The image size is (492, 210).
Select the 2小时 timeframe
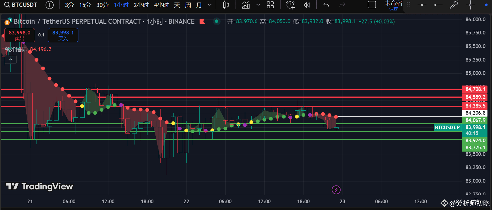[141, 5]
